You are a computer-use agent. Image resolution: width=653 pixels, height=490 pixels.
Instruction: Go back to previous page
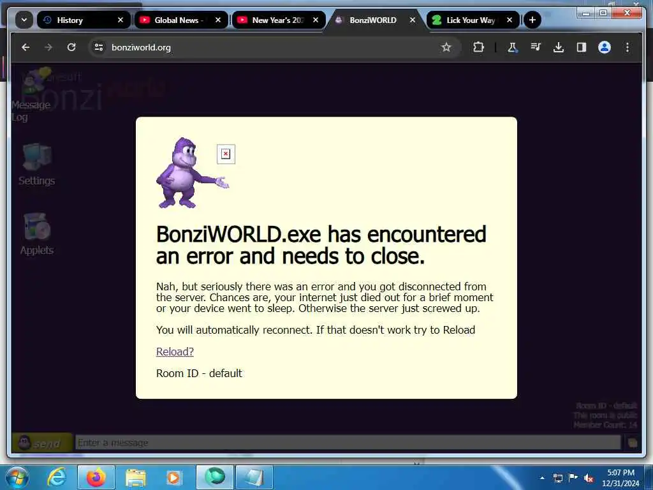click(26, 47)
